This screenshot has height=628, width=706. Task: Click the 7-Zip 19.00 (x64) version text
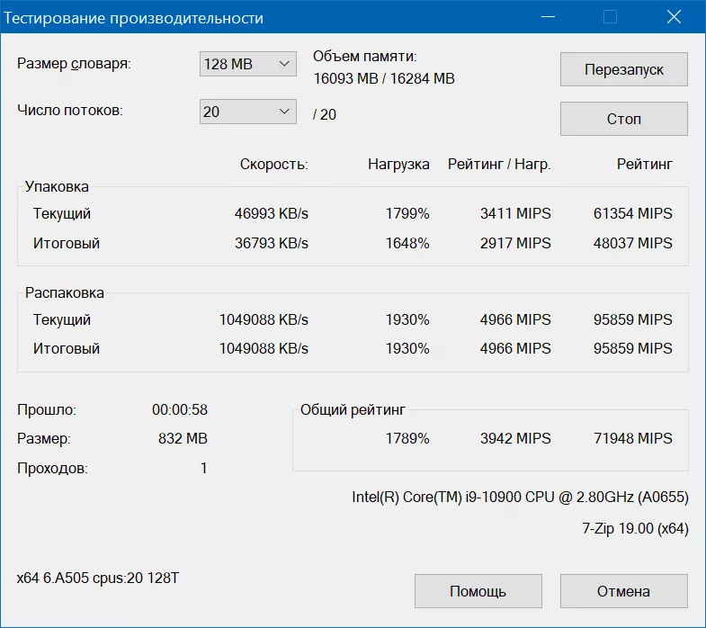click(x=635, y=528)
